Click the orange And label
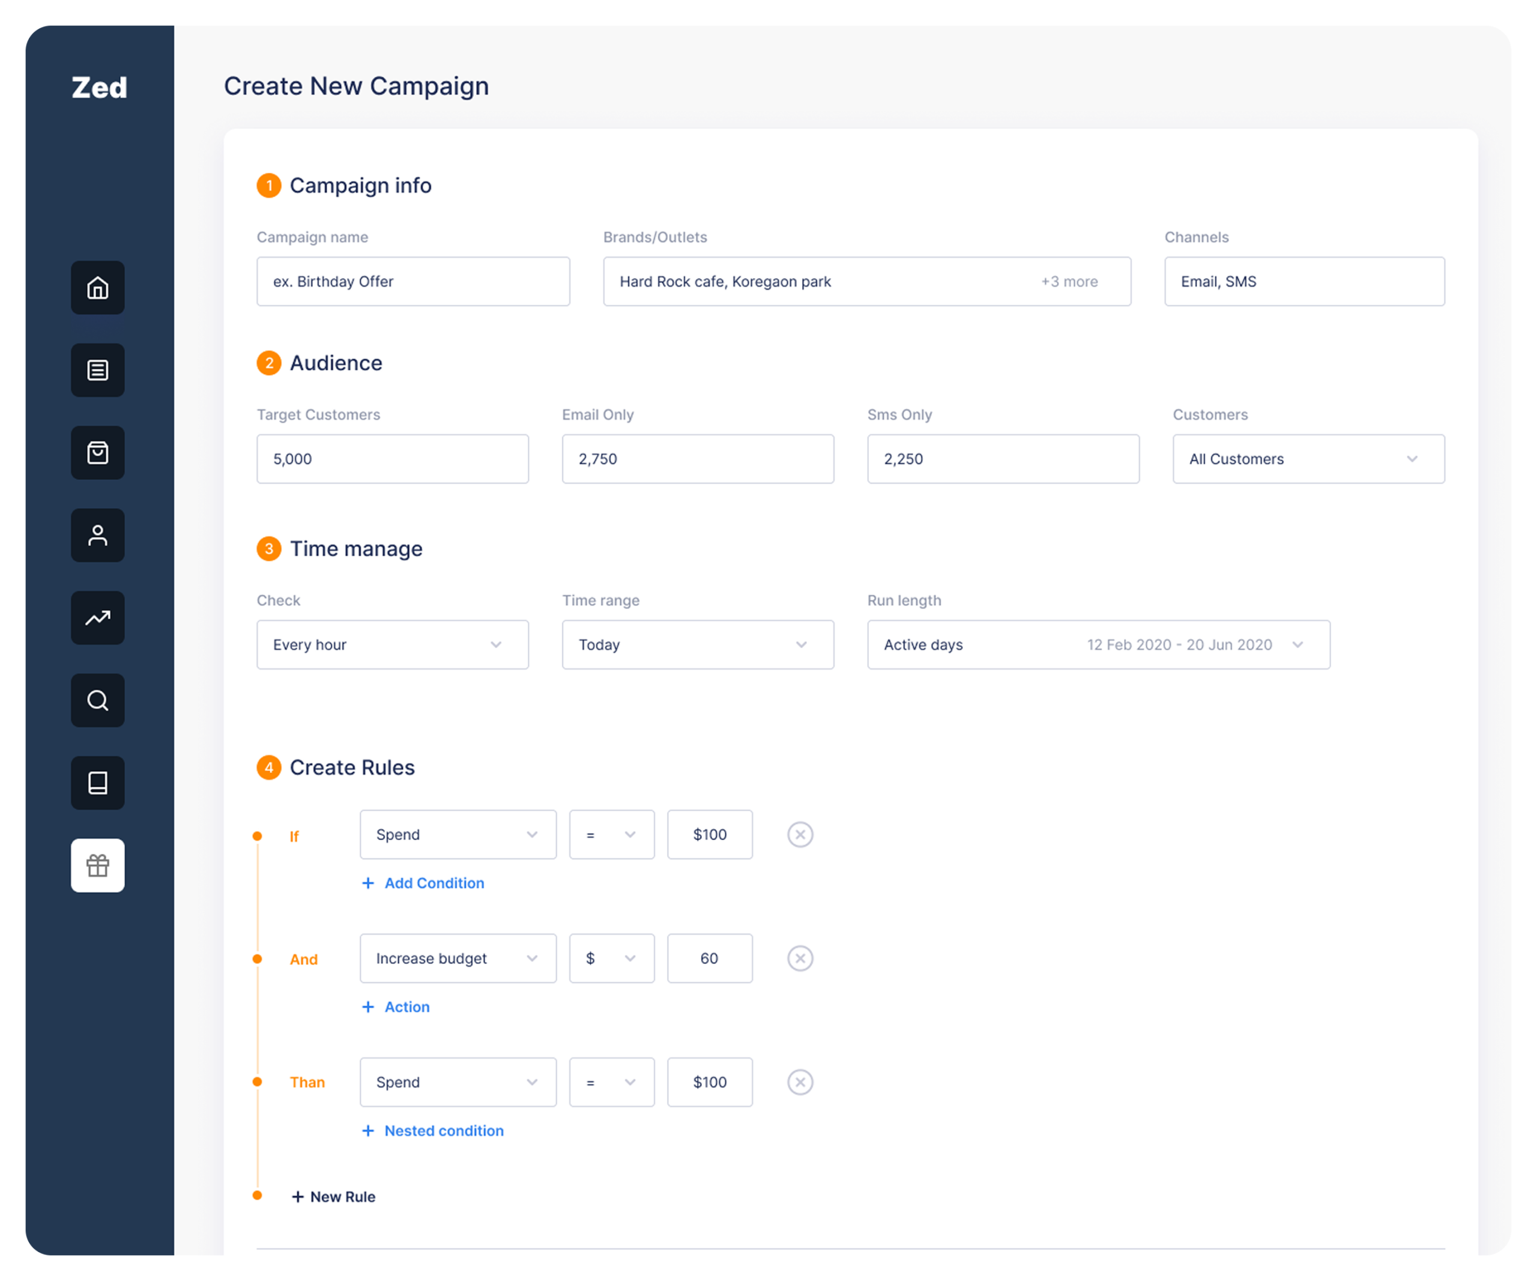 pyautogui.click(x=304, y=960)
